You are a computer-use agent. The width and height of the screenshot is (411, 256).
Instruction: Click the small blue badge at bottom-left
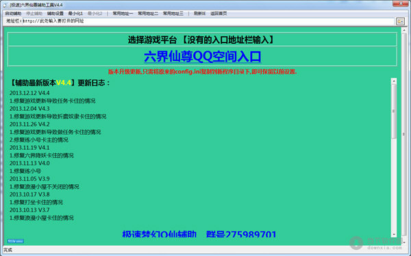pos(16,241)
